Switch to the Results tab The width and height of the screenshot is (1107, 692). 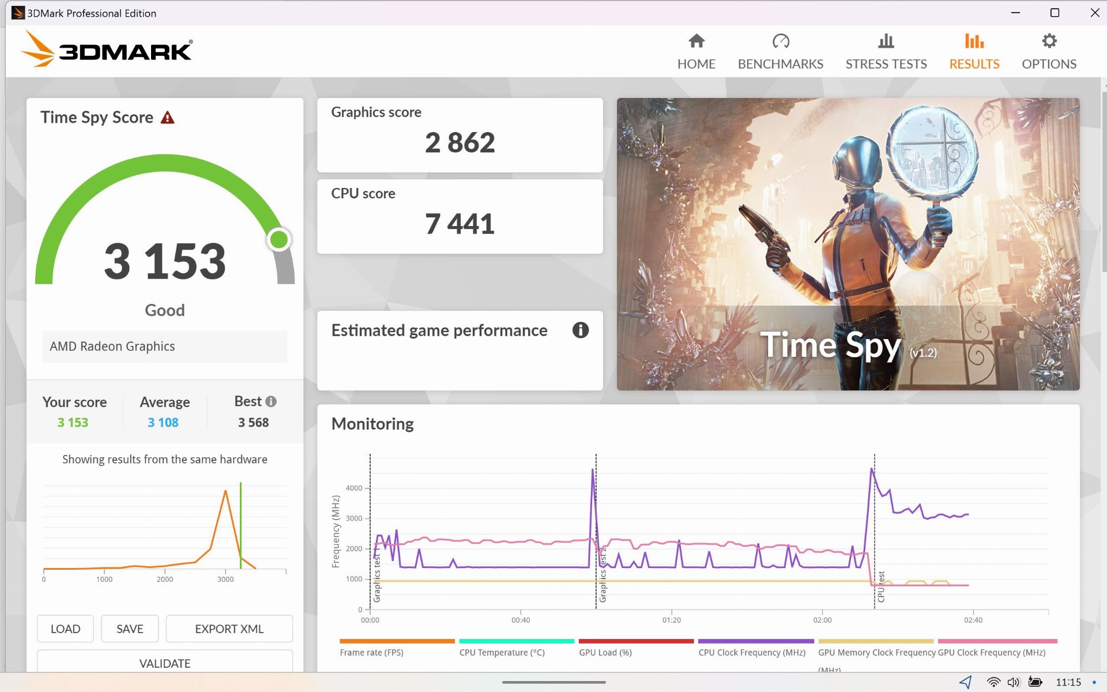974,51
